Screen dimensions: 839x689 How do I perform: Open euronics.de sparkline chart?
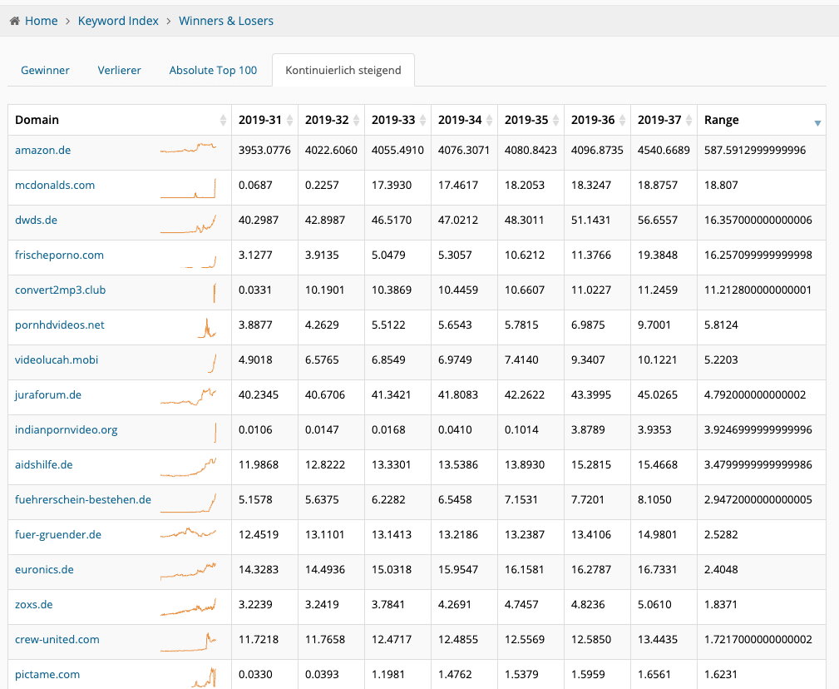189,571
